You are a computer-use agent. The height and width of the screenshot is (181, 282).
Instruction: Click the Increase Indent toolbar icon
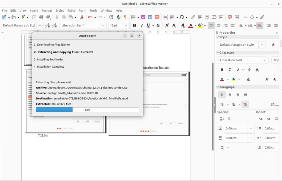(x=269, y=26)
